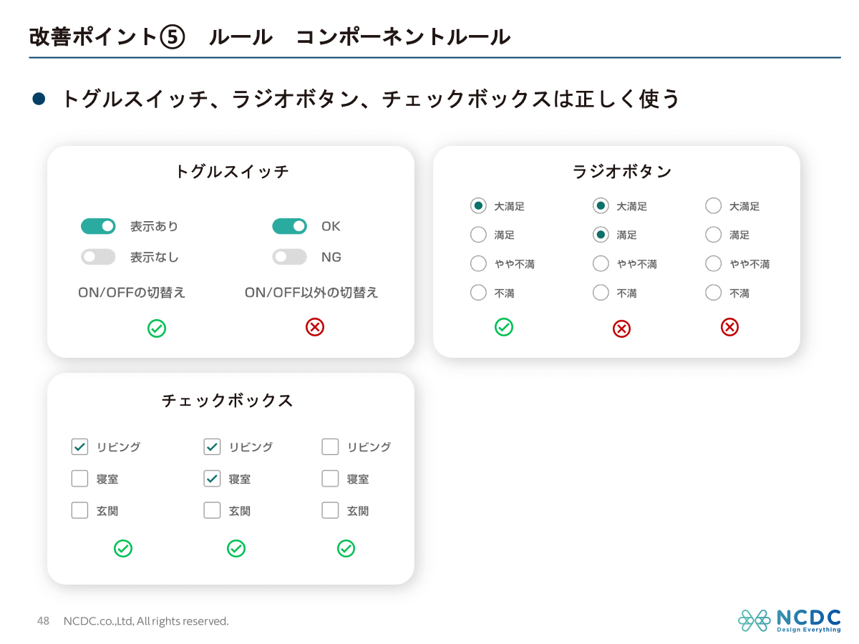859x644 pixels.
Task: Click selected 満足 radio in middle column
Action: [x=601, y=235]
